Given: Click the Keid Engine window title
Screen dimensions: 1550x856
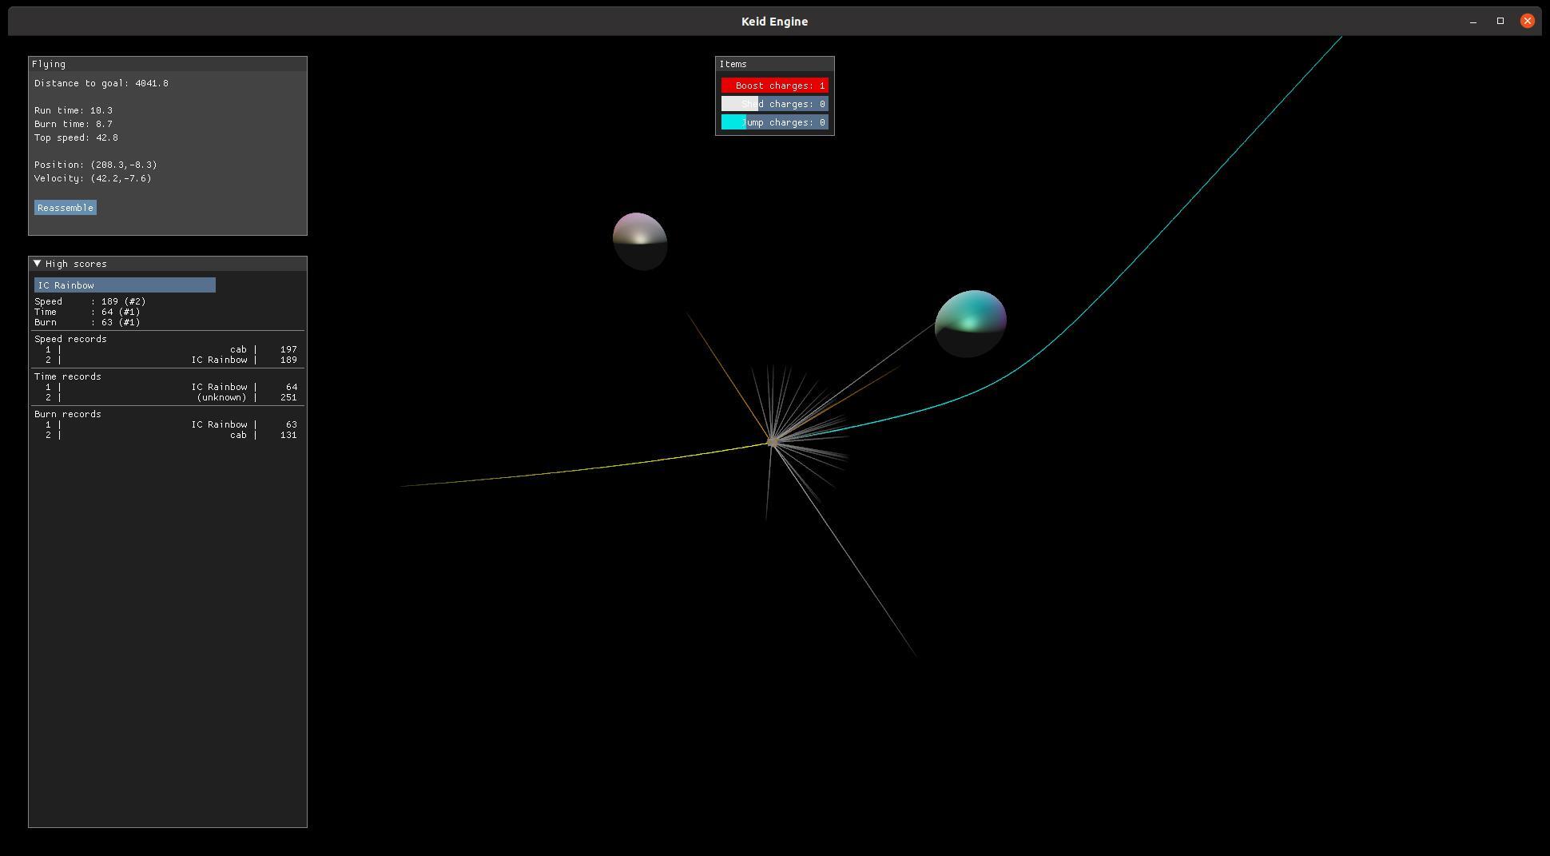Looking at the screenshot, I should [x=774, y=22].
